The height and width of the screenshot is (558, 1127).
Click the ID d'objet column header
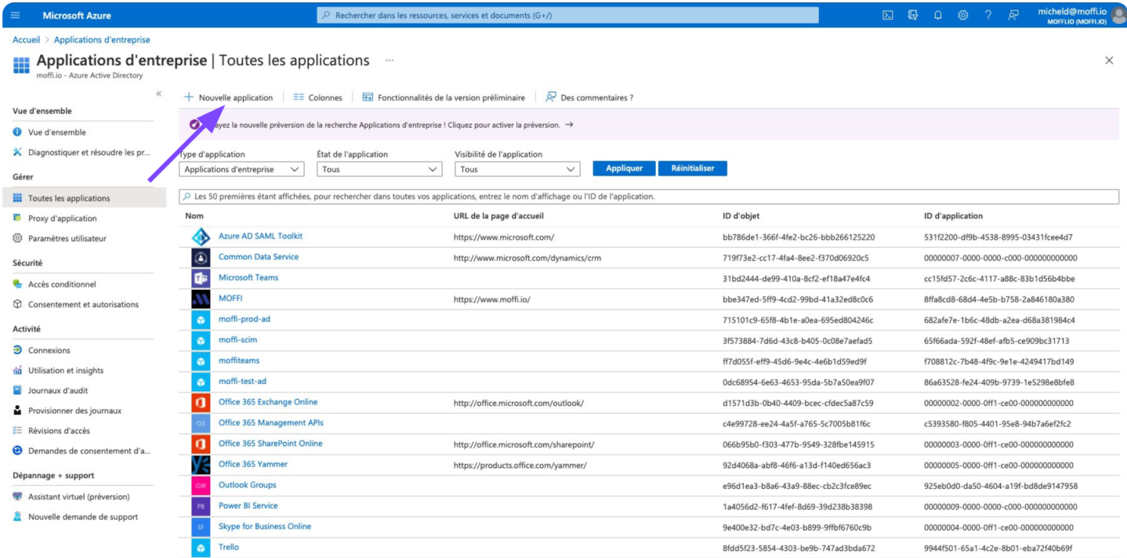[x=741, y=216]
